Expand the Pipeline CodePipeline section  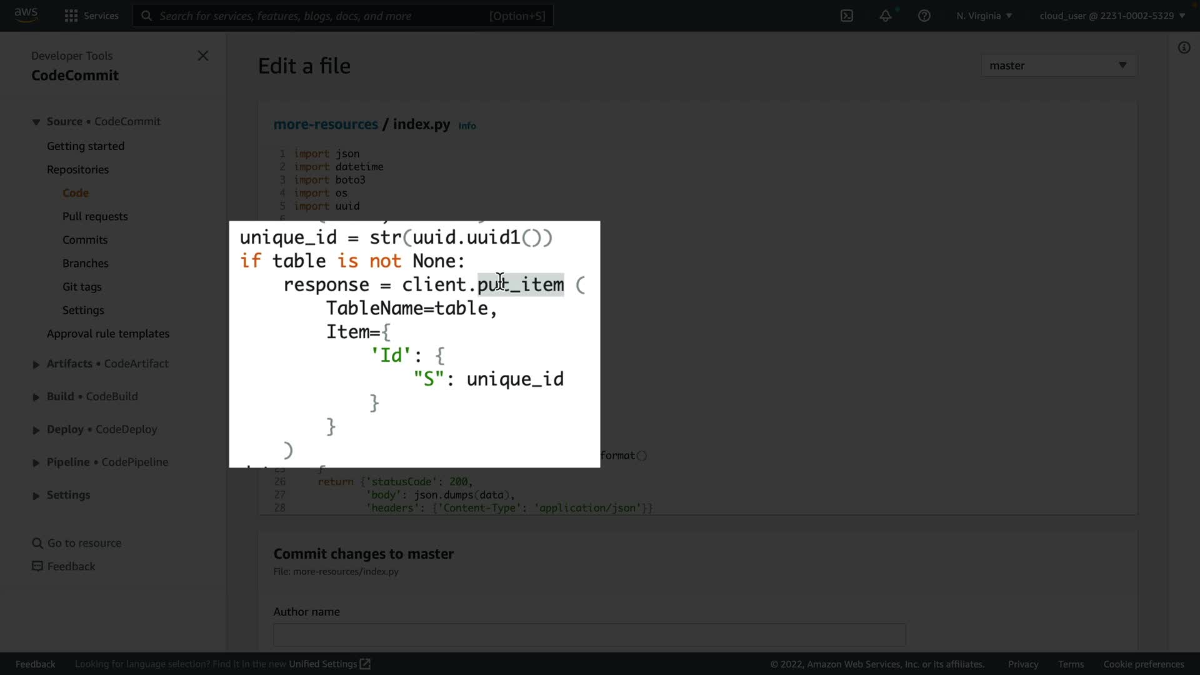tap(36, 463)
